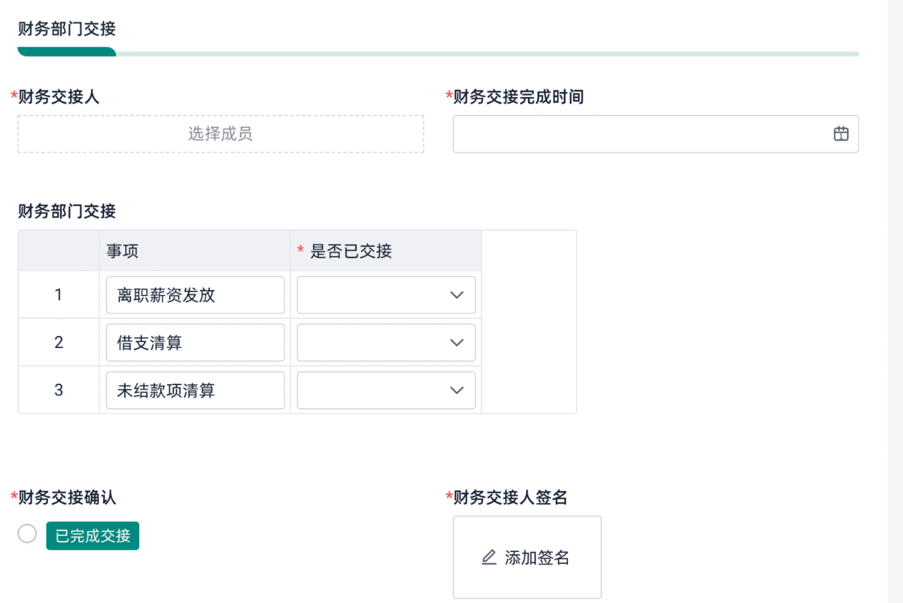The width and height of the screenshot is (903, 603).
Task: Focus the 财务交接完成时间 date field
Action: click(x=640, y=134)
